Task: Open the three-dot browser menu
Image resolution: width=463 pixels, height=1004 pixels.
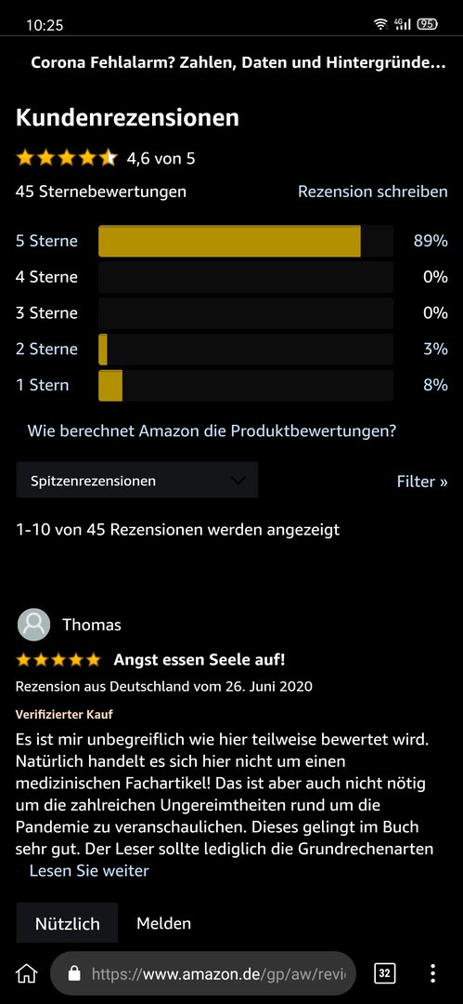Action: tap(433, 974)
